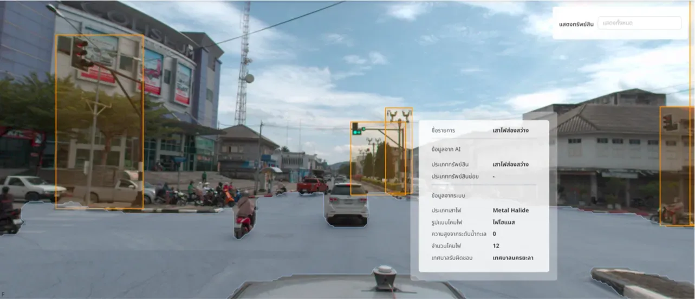Click the แสดงทรัพย์สิน filter label
The width and height of the screenshot is (695, 299).
pyautogui.click(x=576, y=24)
